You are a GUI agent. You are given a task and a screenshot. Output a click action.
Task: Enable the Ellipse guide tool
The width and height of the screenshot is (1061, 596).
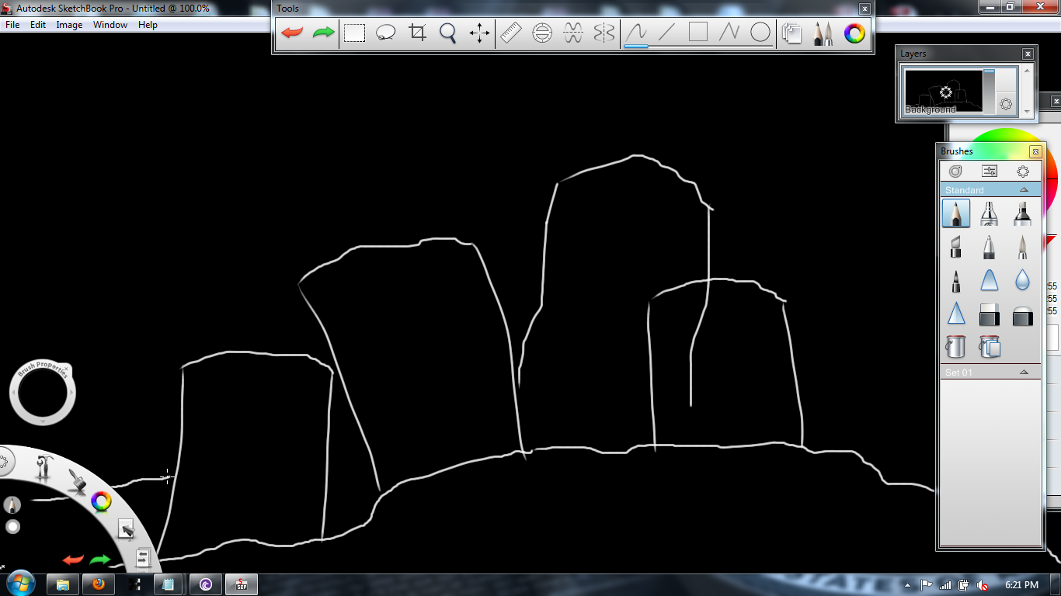542,33
